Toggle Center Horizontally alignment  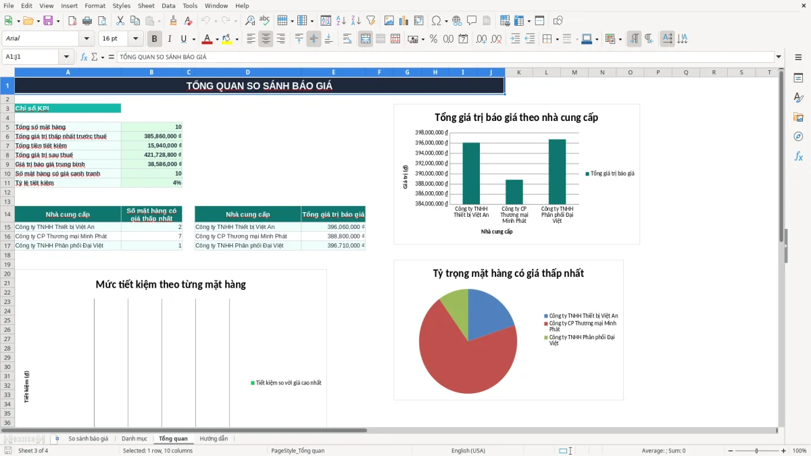tap(266, 39)
